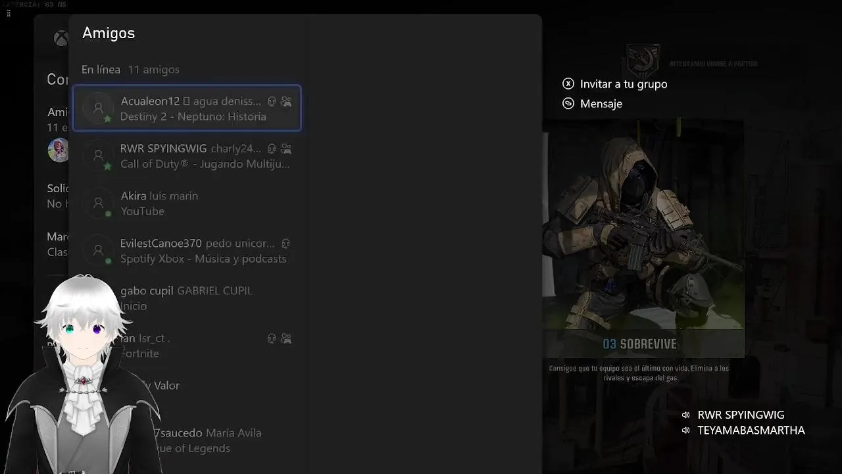This screenshot has width=842, height=474.
Task: Click TEYAMABASMARTHA name in voice overlay
Action: coord(751,430)
